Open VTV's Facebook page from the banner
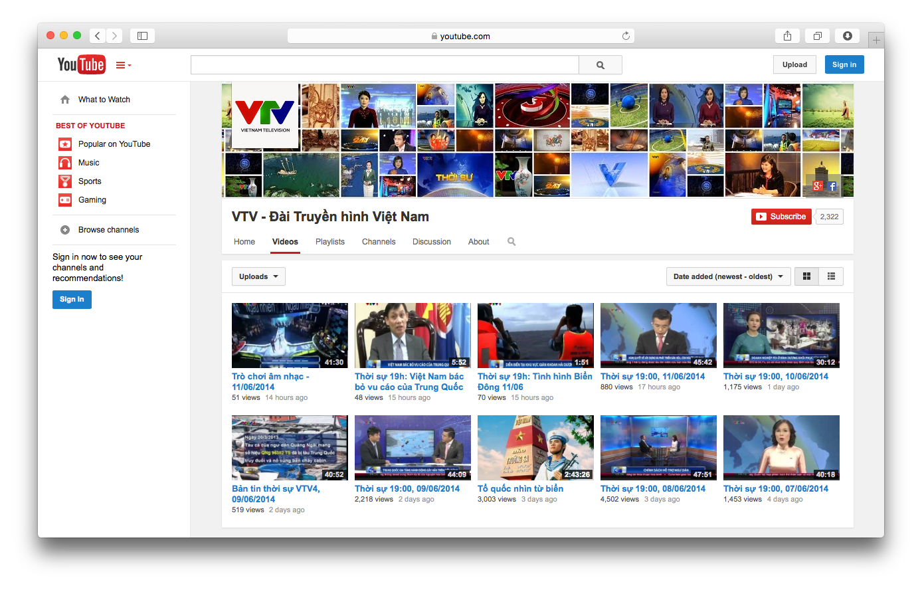Screen dimensions: 922x590 pos(832,187)
